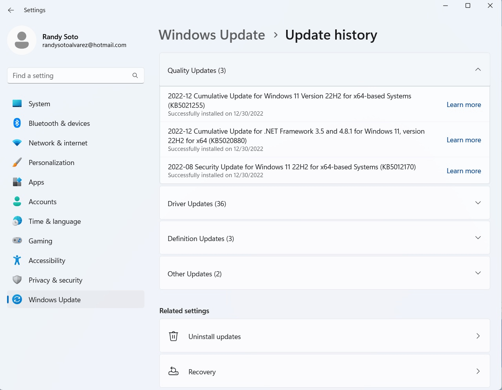Click the trash can Uninstall updates icon
The image size is (502, 390).
173,336
